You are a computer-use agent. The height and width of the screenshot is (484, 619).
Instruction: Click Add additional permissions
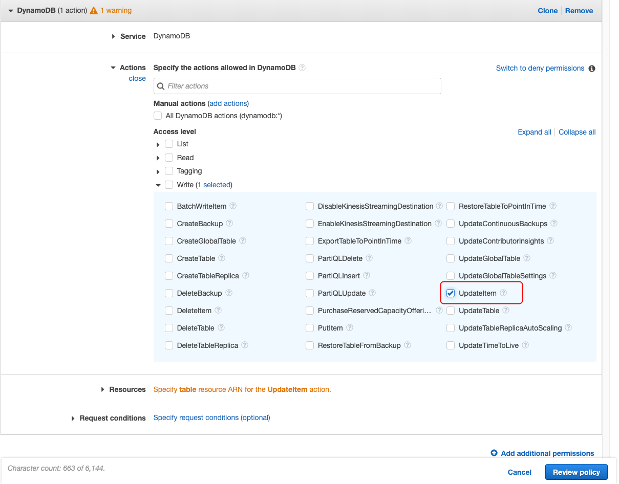542,453
